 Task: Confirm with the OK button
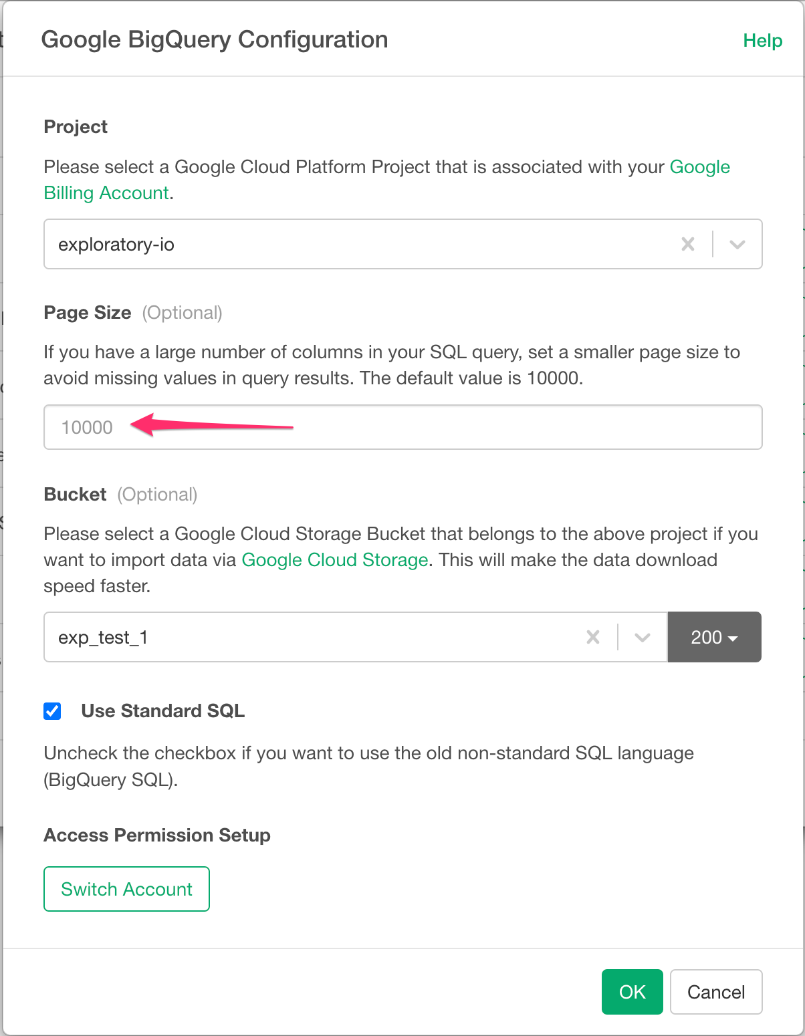click(632, 992)
